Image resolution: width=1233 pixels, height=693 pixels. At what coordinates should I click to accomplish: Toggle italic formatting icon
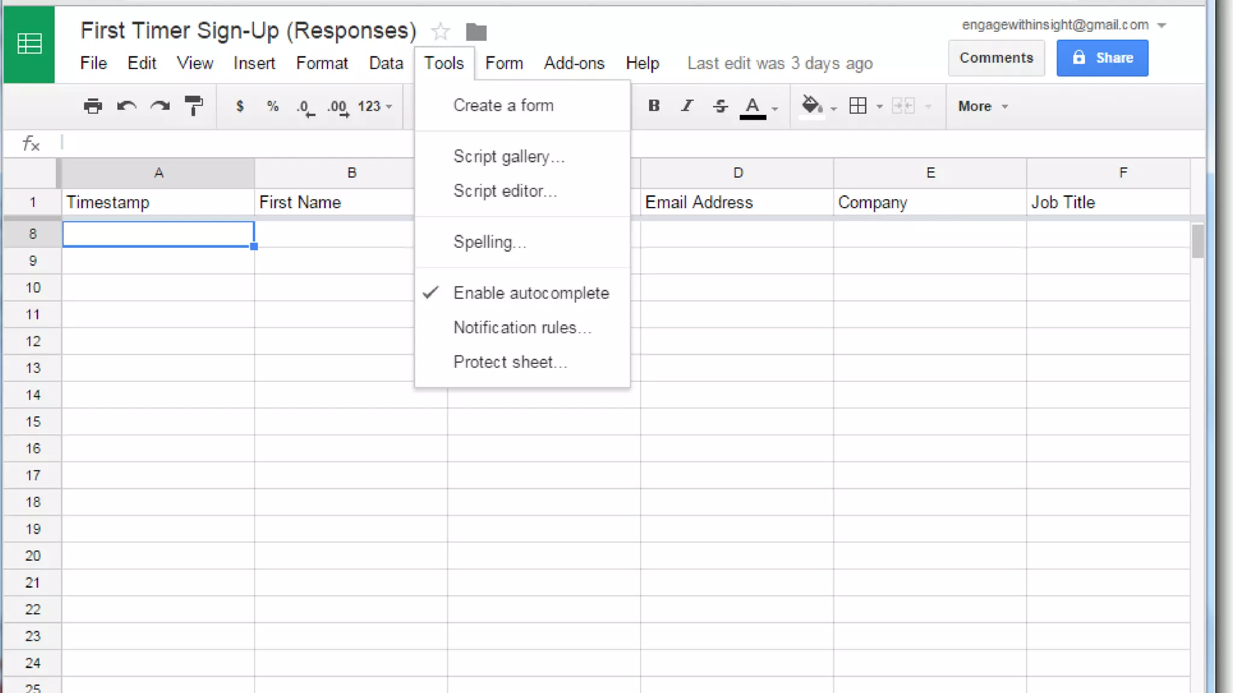point(687,106)
